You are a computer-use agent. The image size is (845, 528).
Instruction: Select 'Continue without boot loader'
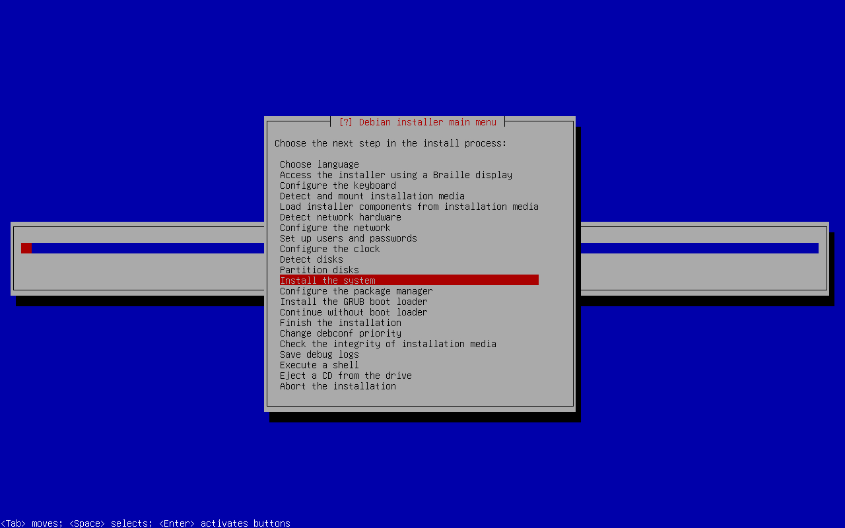click(x=353, y=312)
